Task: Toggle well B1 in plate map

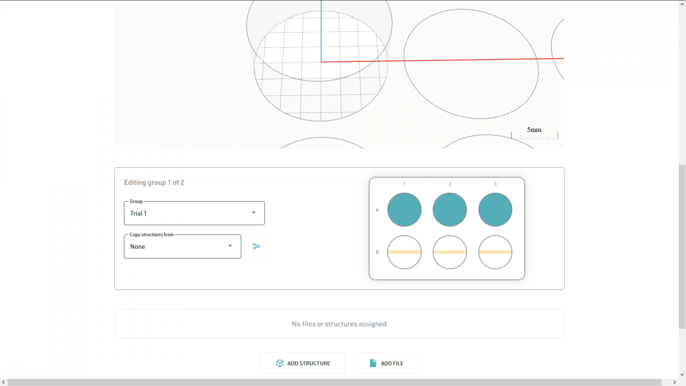Action: (x=404, y=252)
